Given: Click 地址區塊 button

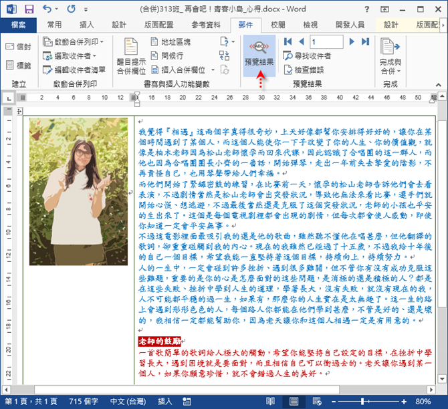Looking at the screenshot, I should coord(171,42).
